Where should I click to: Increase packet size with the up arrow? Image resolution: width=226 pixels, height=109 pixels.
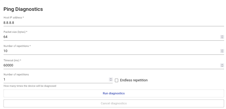[x=222, y=36]
